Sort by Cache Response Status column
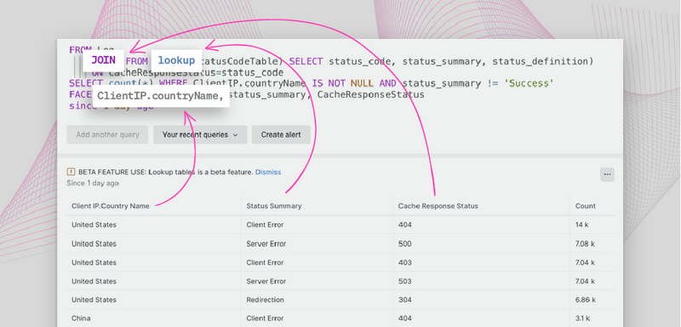 (x=438, y=206)
